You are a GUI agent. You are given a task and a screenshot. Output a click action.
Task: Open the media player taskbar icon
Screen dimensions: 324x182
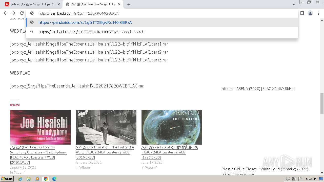[37, 179]
